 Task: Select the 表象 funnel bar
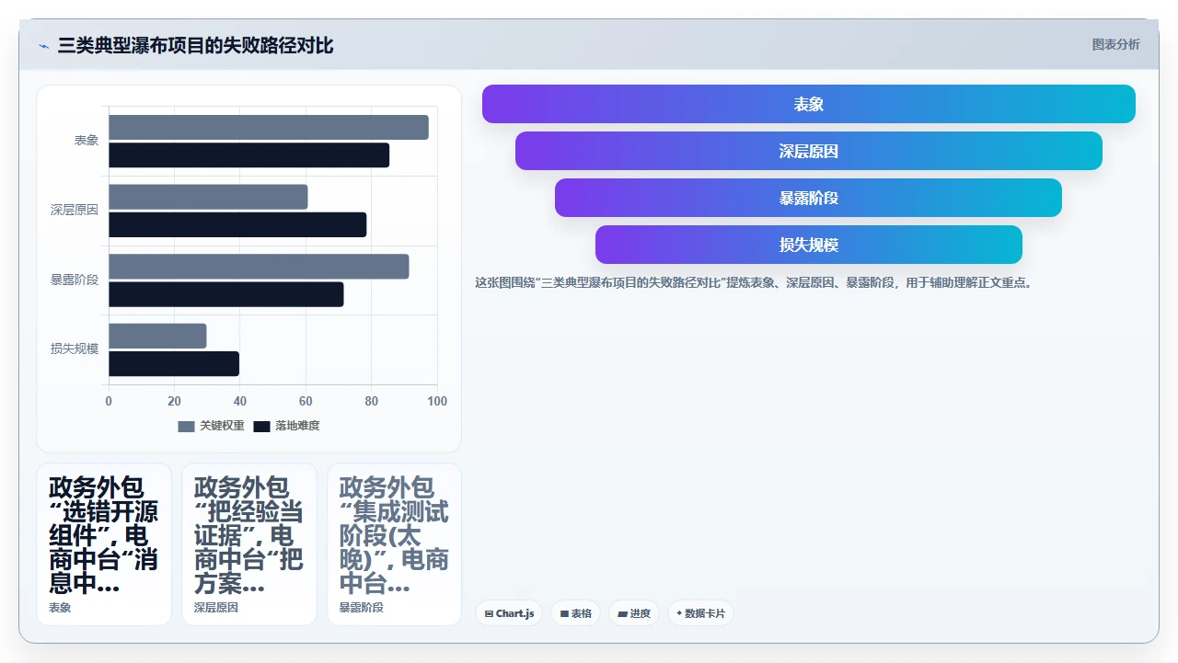coord(808,104)
